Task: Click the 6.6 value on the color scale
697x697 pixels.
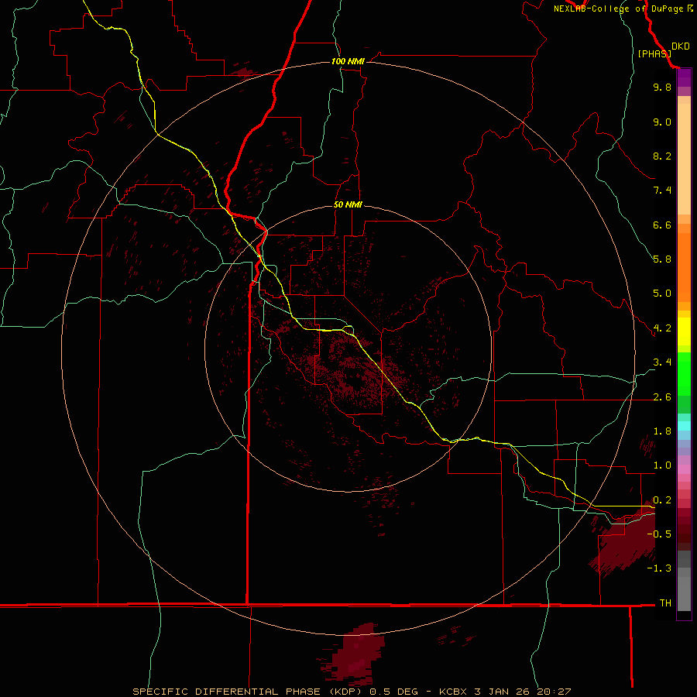Action: pos(662,225)
